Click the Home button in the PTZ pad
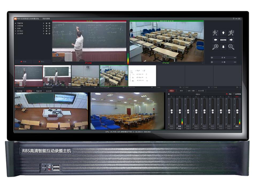 point(223,40)
